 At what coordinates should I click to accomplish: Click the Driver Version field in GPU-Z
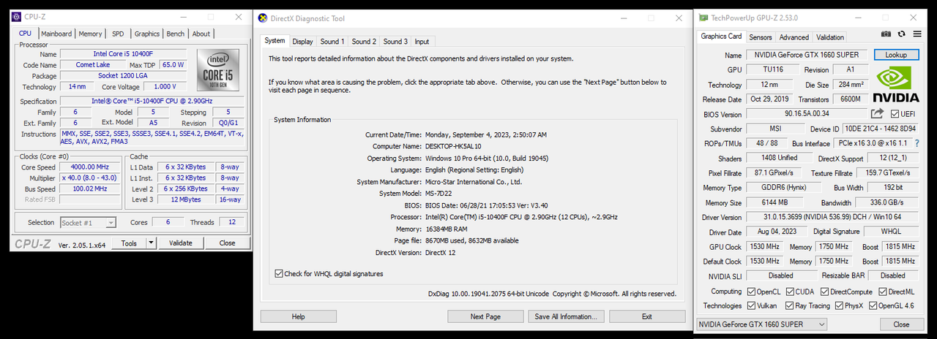833,217
